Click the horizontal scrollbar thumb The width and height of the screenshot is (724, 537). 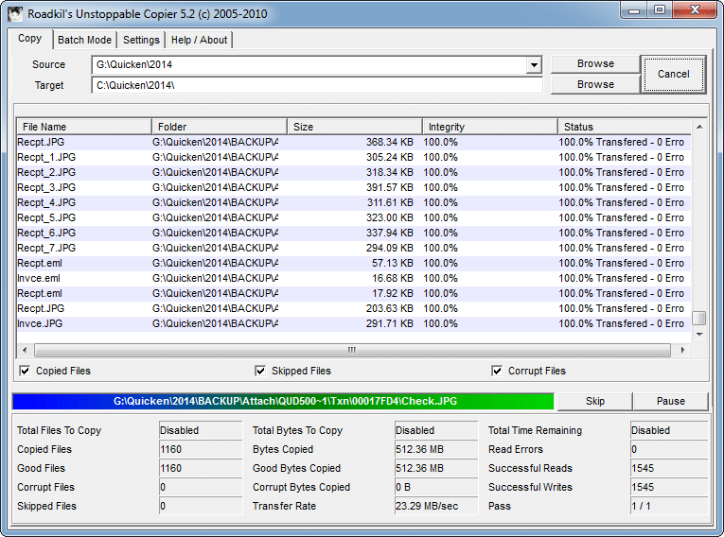pos(352,350)
